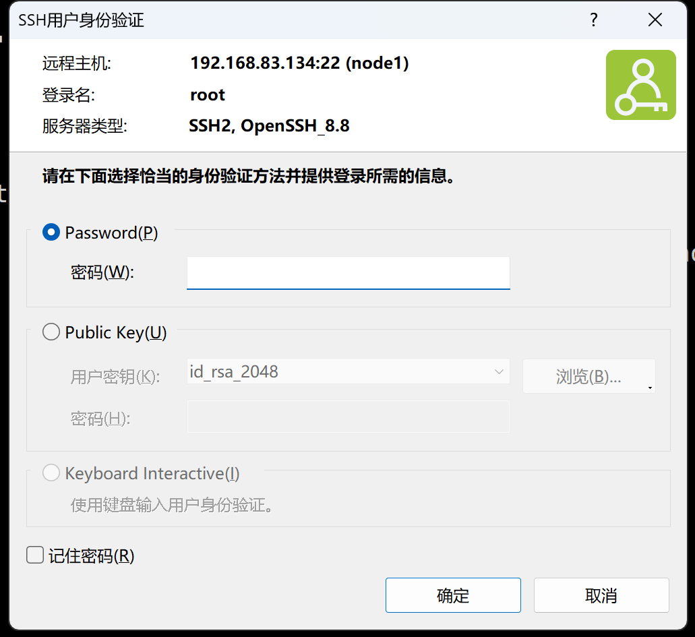
Task: Click the 浏览(B)... button
Action: click(588, 376)
